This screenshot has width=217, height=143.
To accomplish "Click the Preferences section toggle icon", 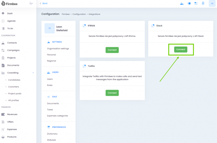I will [x=49, y=127].
